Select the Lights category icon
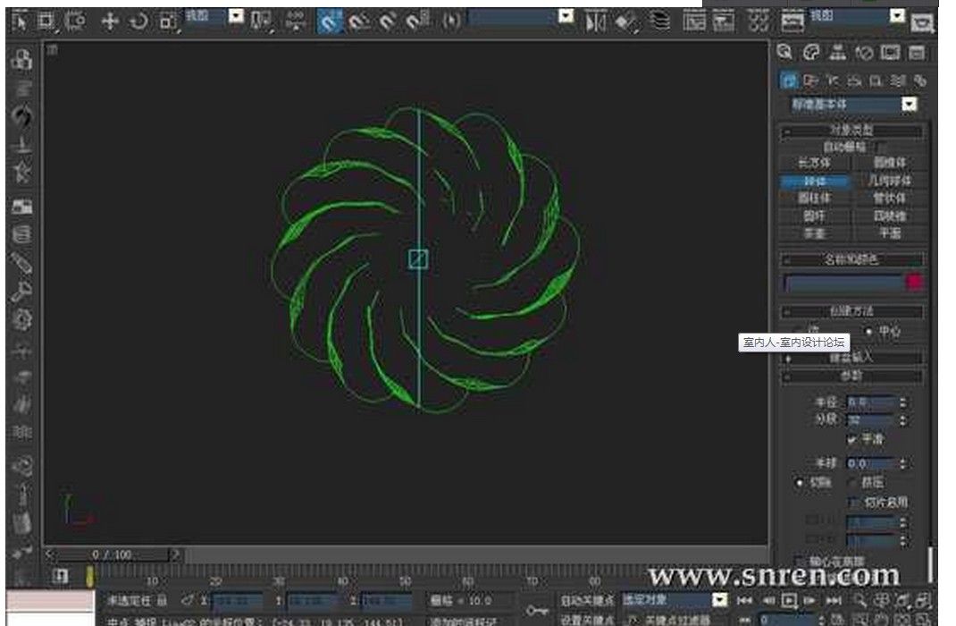The image size is (956, 626). (833, 80)
